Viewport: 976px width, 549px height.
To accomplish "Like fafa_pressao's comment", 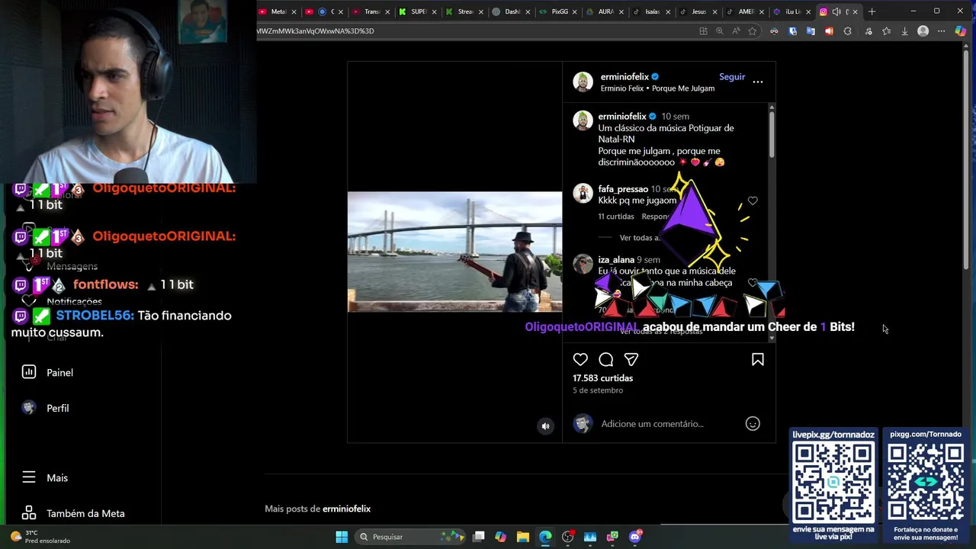I will click(x=753, y=201).
